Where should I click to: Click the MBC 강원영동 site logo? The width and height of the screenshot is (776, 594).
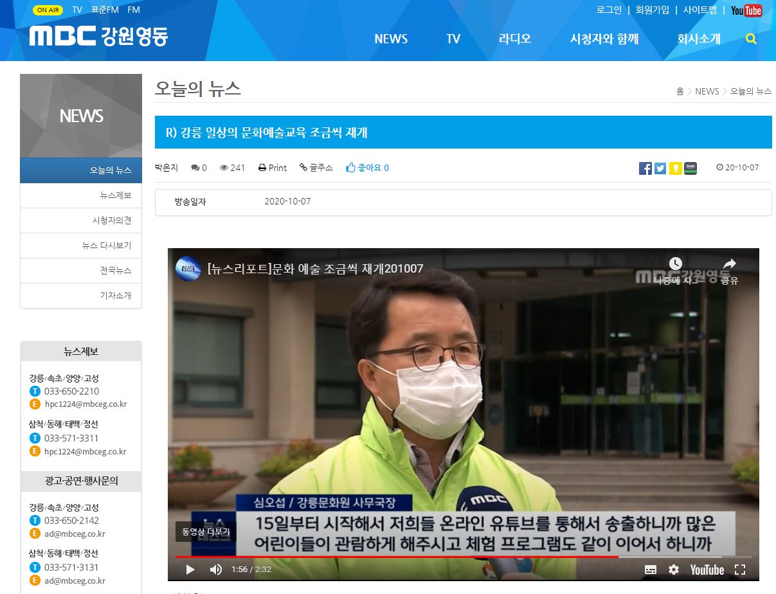point(98,36)
